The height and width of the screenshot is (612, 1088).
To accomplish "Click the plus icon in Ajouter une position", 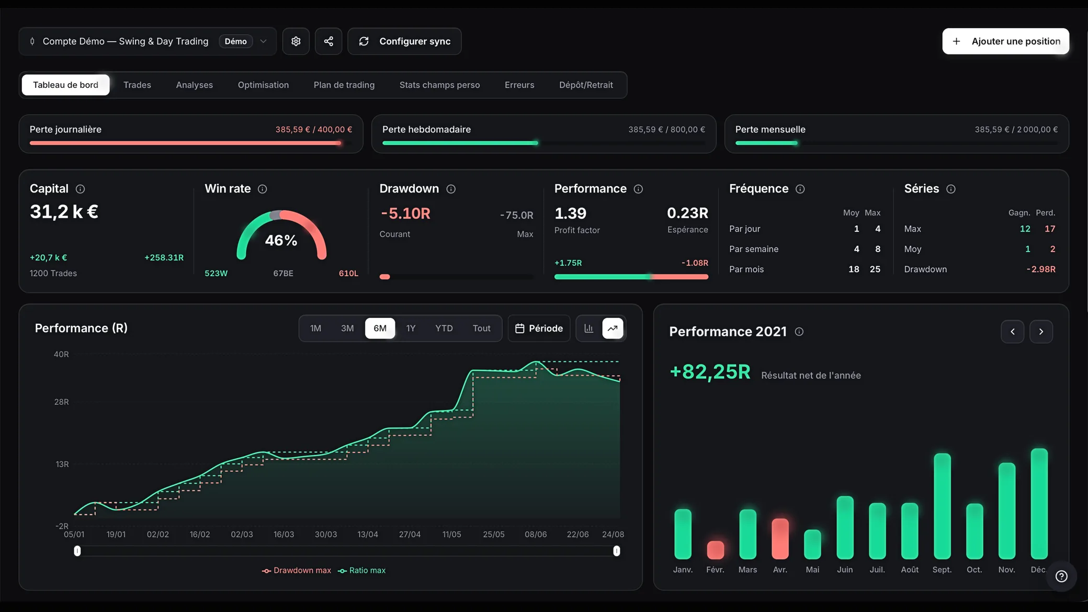I will click(956, 41).
